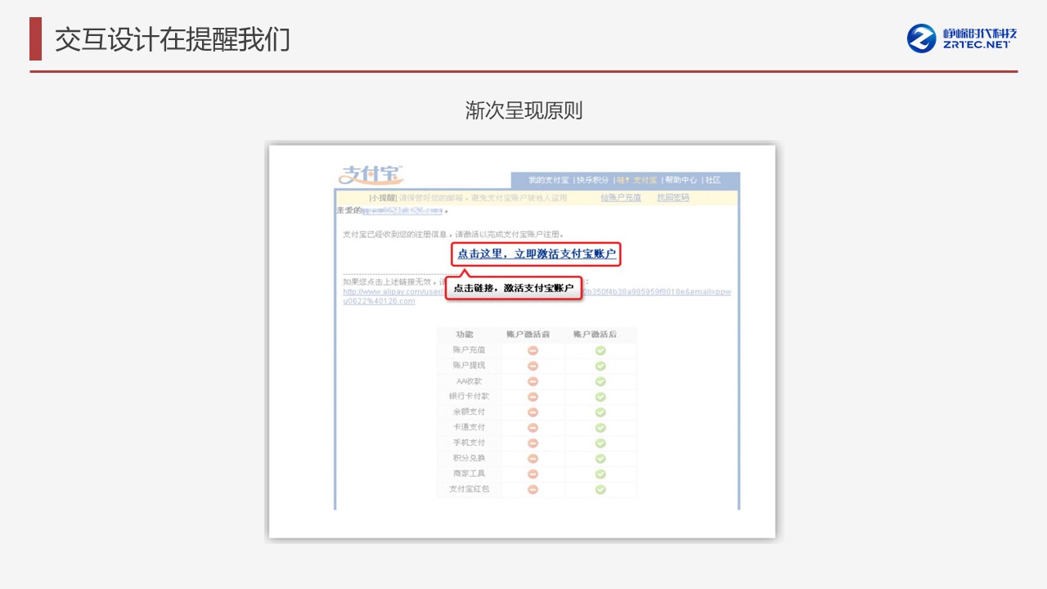Click green check icon for 账户充值

[x=600, y=350]
